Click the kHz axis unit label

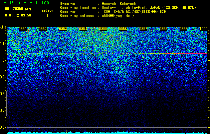(x=3, y=27)
